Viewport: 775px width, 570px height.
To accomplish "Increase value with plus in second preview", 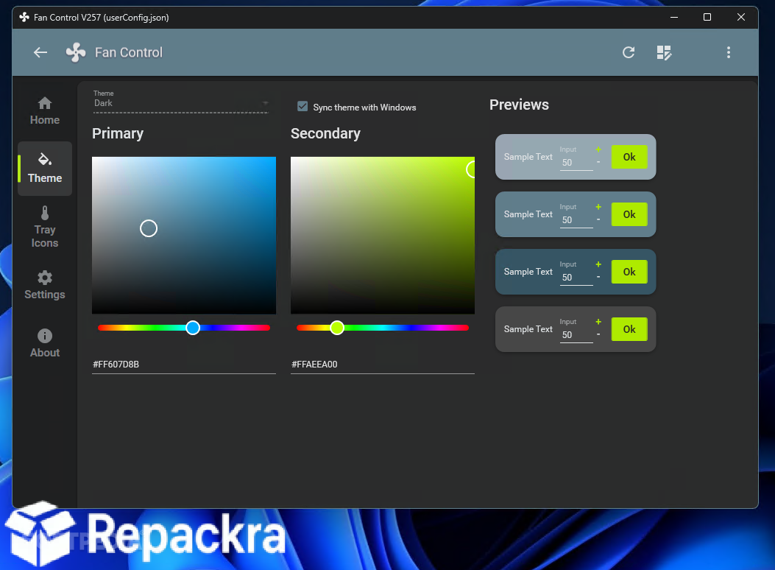I will coord(598,207).
